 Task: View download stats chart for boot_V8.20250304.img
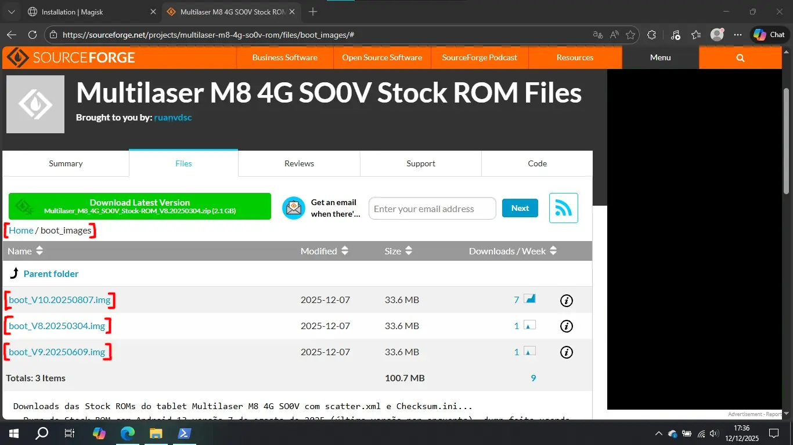tap(529, 326)
